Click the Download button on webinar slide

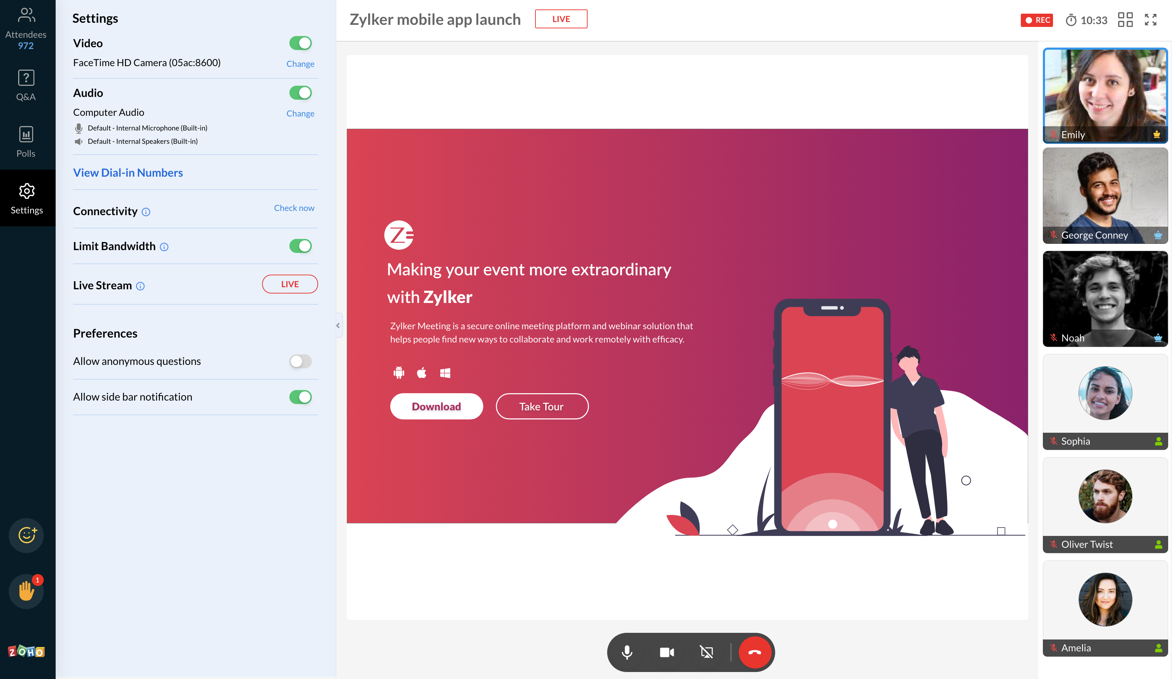point(436,406)
